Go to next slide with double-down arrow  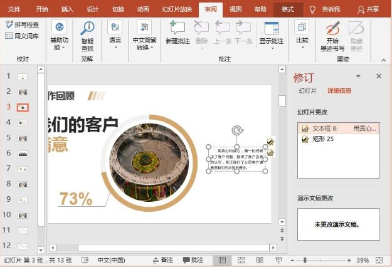[x=282, y=239]
